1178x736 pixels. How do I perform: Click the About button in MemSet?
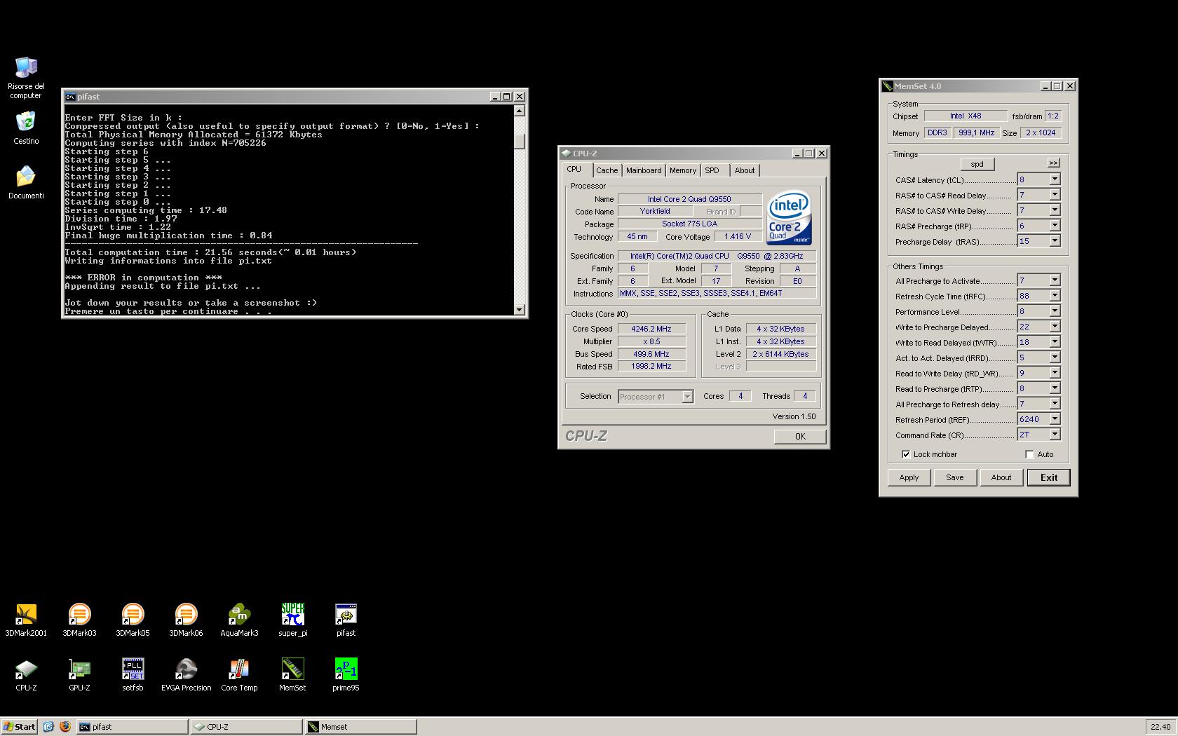(x=1001, y=477)
